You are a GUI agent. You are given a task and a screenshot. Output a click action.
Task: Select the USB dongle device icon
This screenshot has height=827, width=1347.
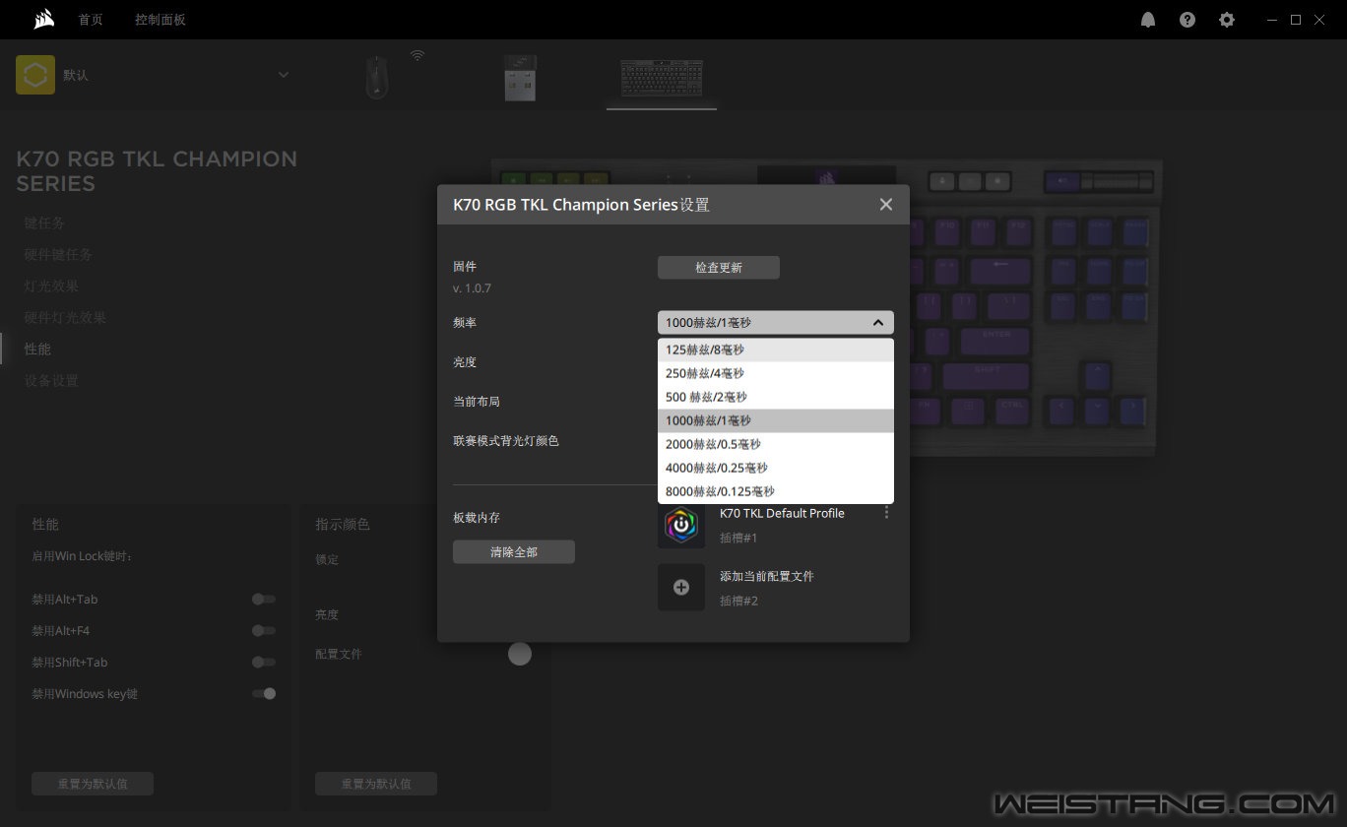(521, 77)
